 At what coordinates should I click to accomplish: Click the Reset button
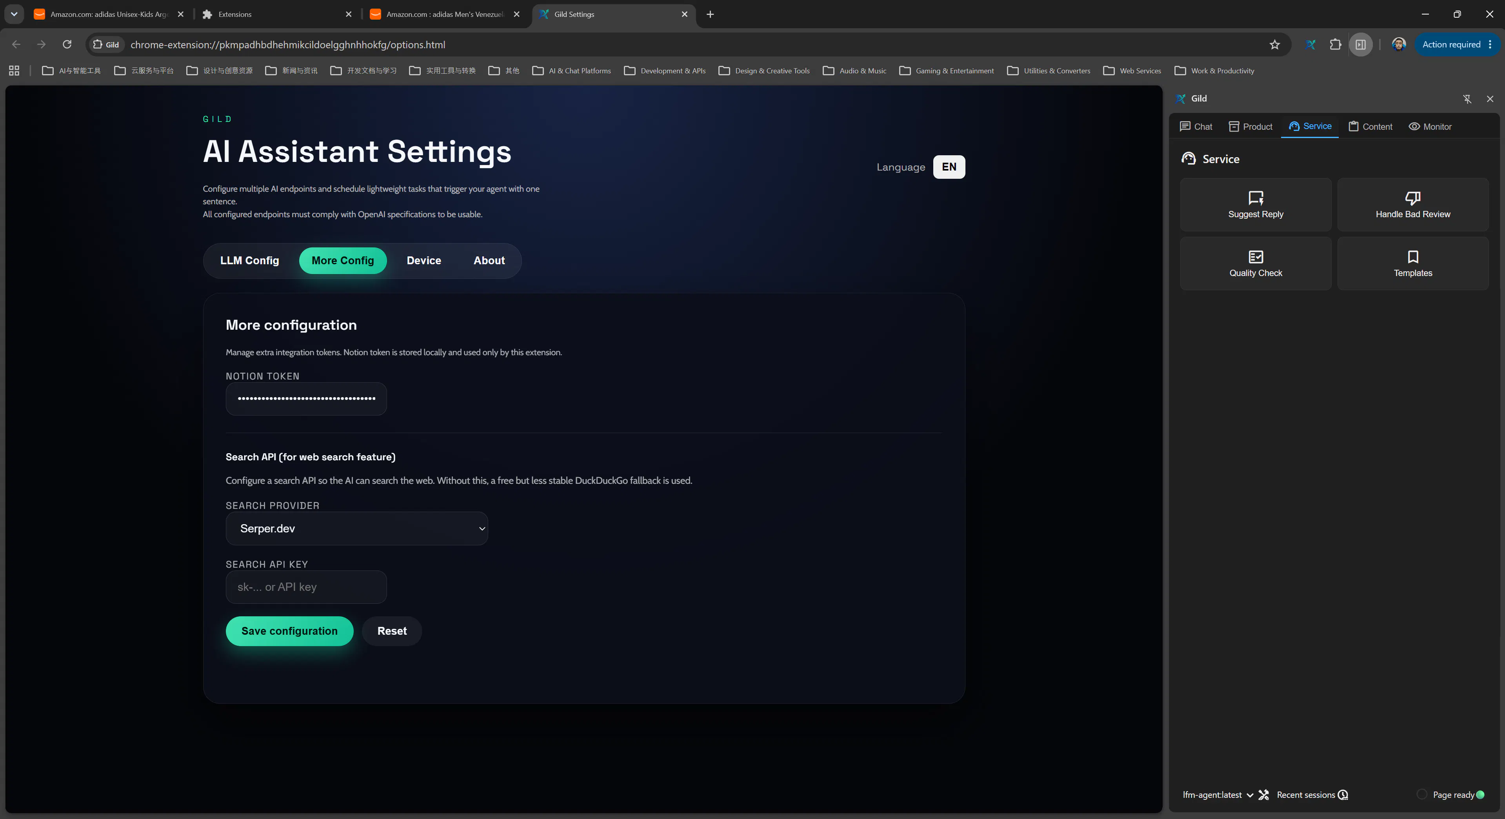point(392,631)
